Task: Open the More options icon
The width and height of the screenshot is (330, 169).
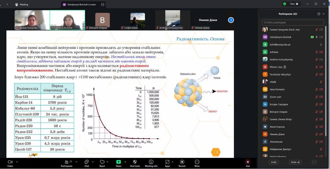Action: pyautogui.click(x=197, y=162)
